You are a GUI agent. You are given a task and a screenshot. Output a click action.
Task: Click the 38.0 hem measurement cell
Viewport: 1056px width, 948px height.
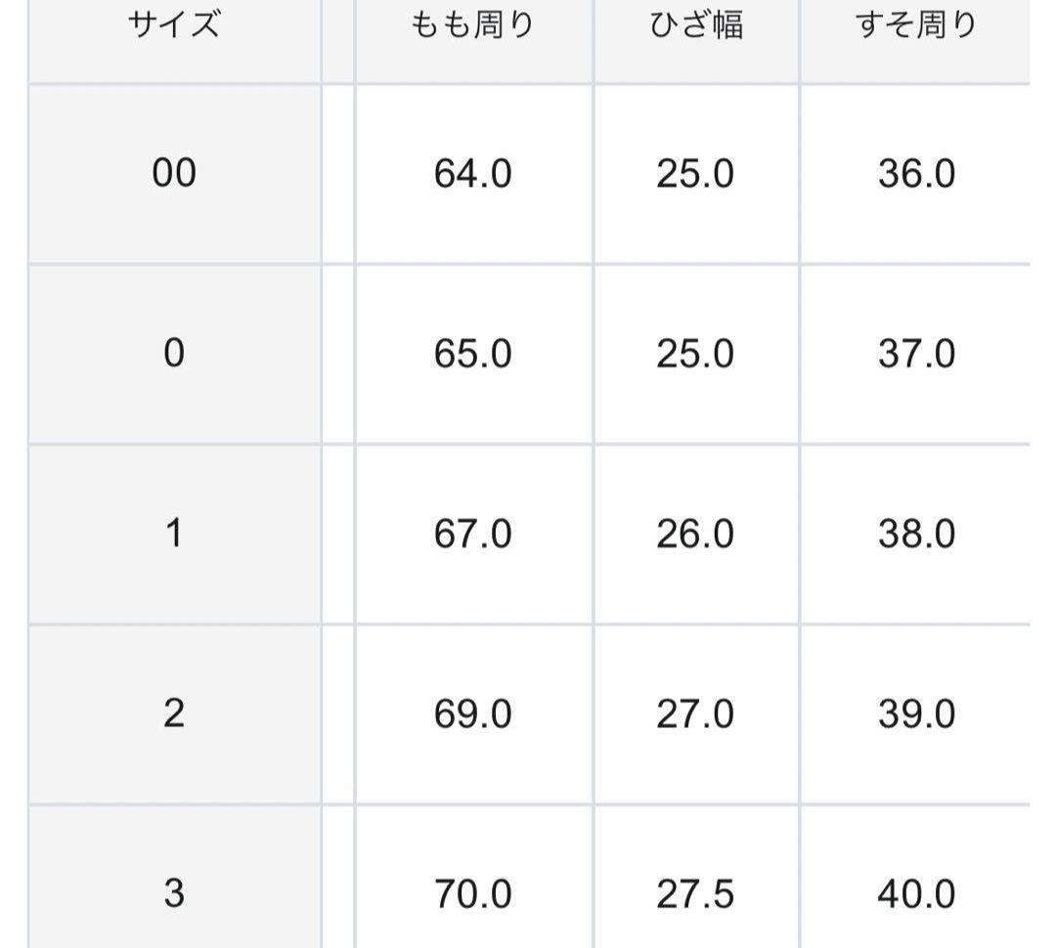pos(916,534)
